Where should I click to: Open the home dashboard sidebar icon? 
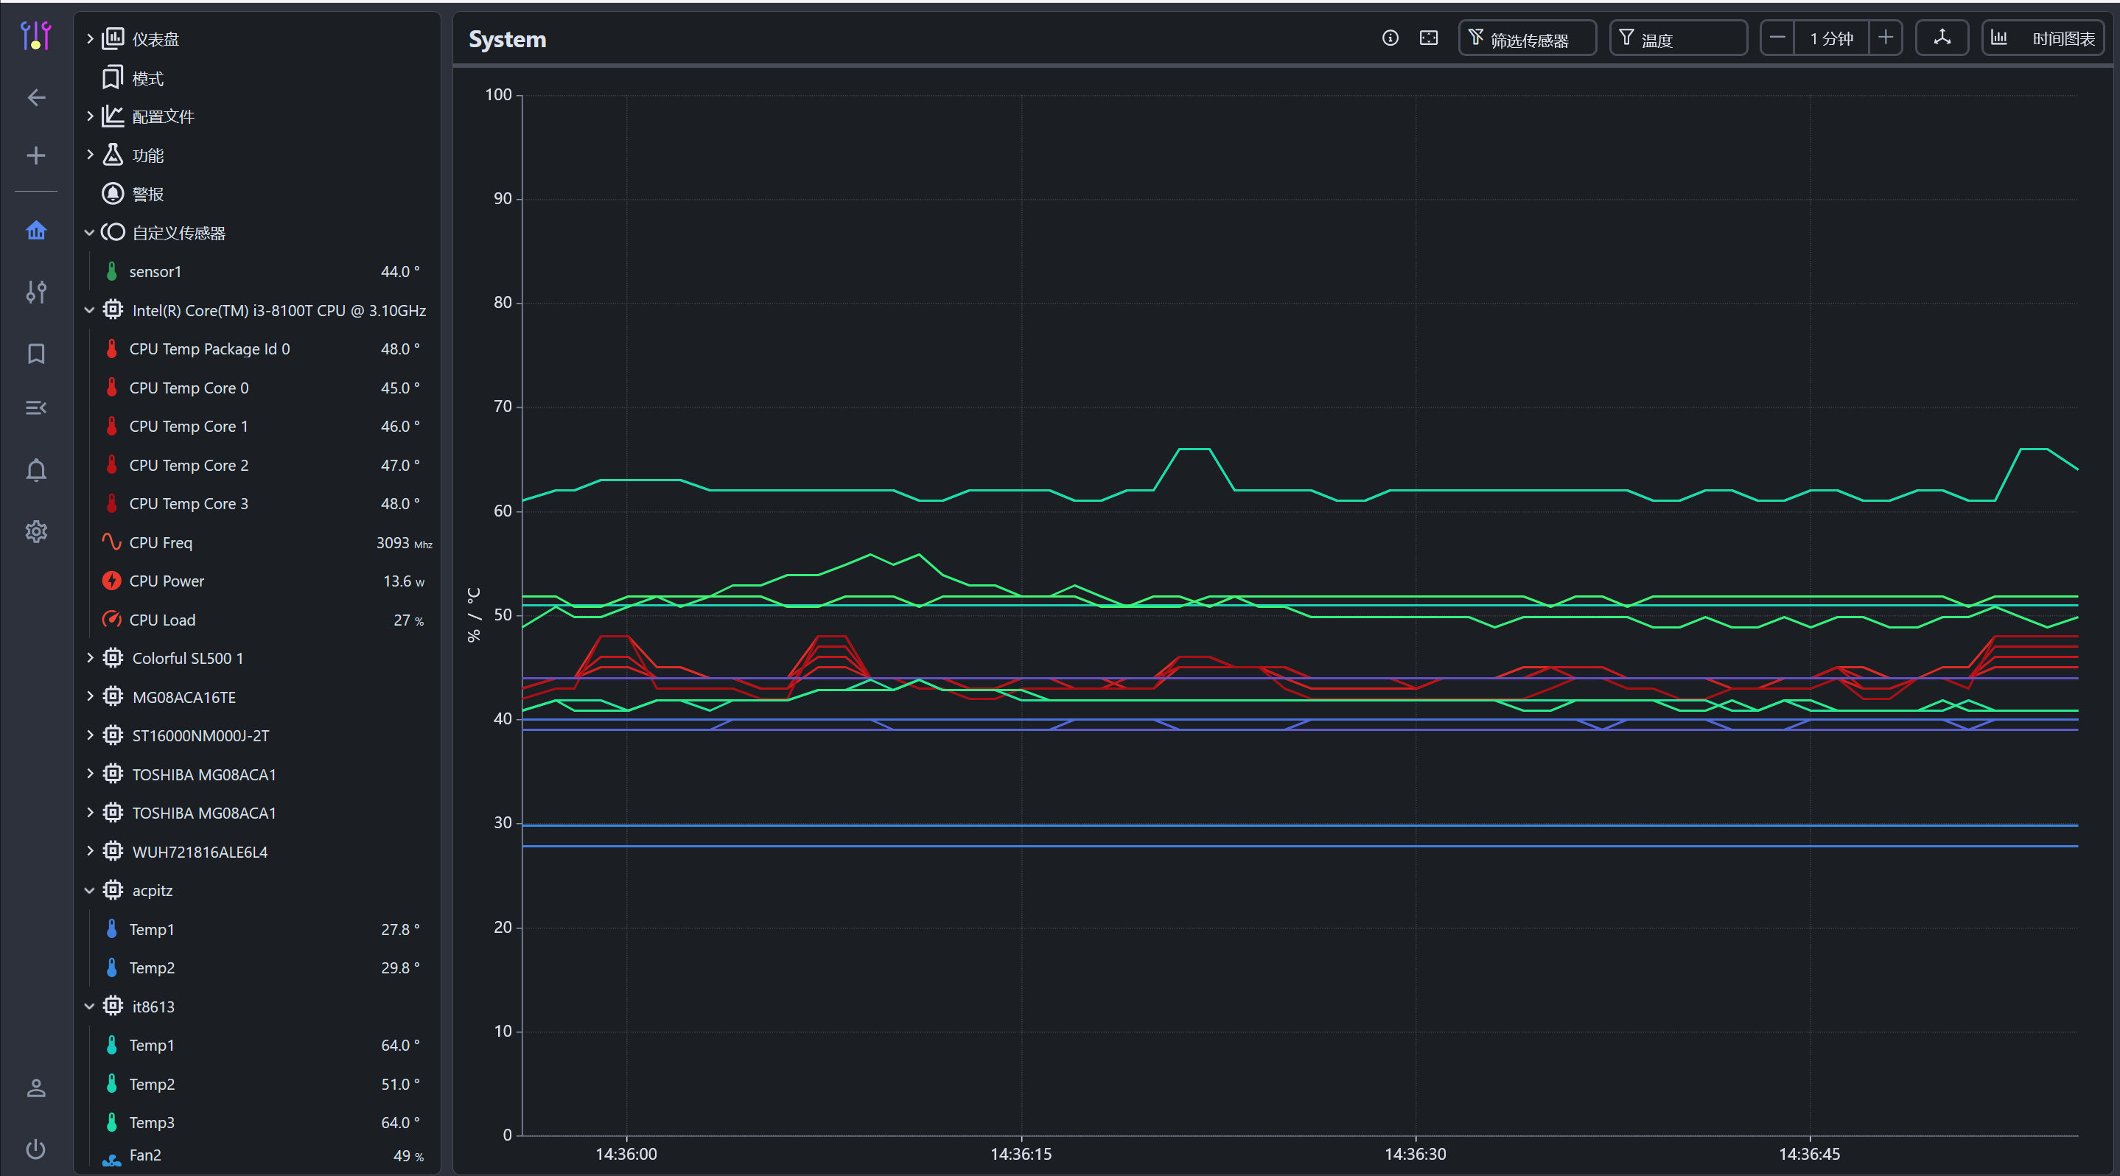click(36, 231)
